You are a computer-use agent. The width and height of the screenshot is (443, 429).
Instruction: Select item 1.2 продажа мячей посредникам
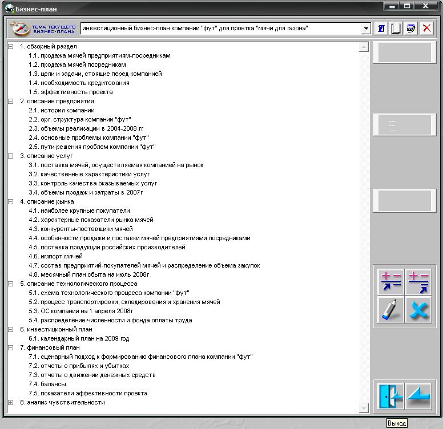point(77,64)
